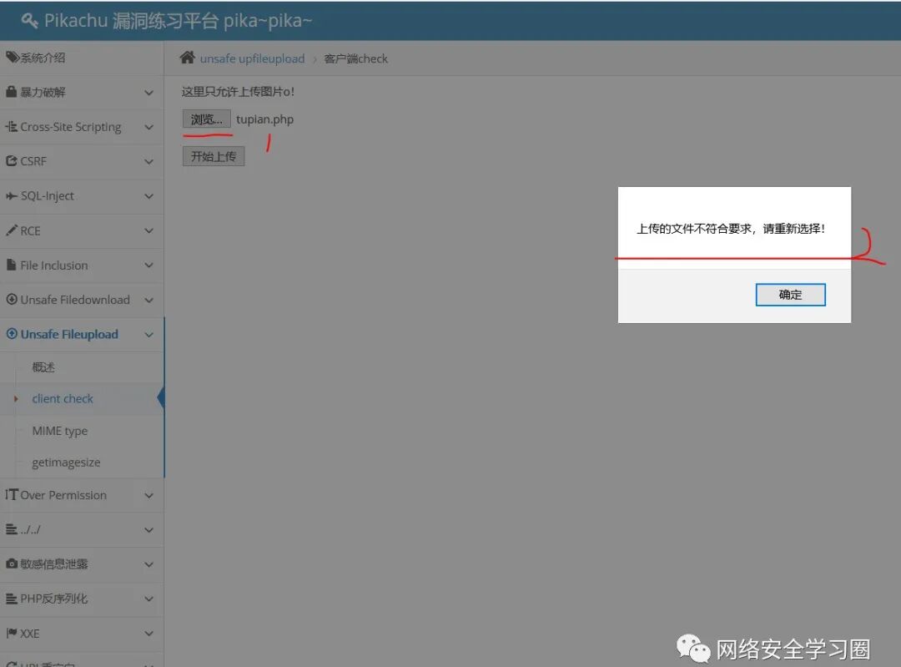
Task: Expand the Unsafe Filedownload chevron
Action: pyautogui.click(x=148, y=300)
